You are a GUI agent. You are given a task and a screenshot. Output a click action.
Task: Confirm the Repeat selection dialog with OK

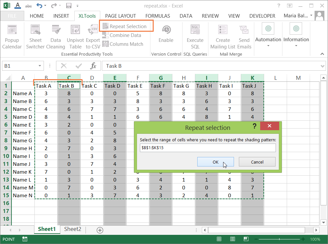215,162
